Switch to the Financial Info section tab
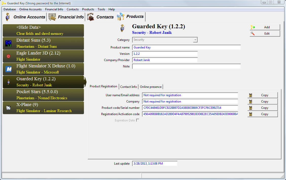 [x=66, y=17]
